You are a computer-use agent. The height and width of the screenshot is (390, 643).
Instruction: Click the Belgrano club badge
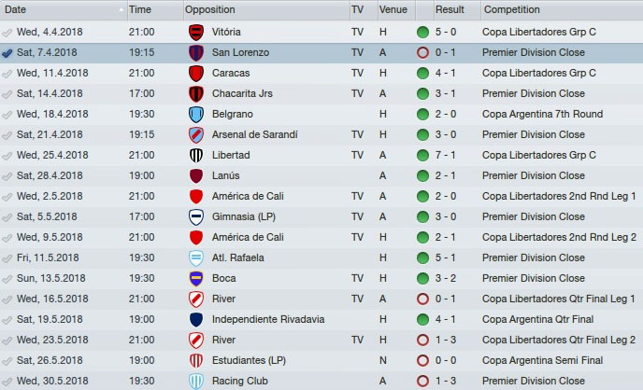196,114
